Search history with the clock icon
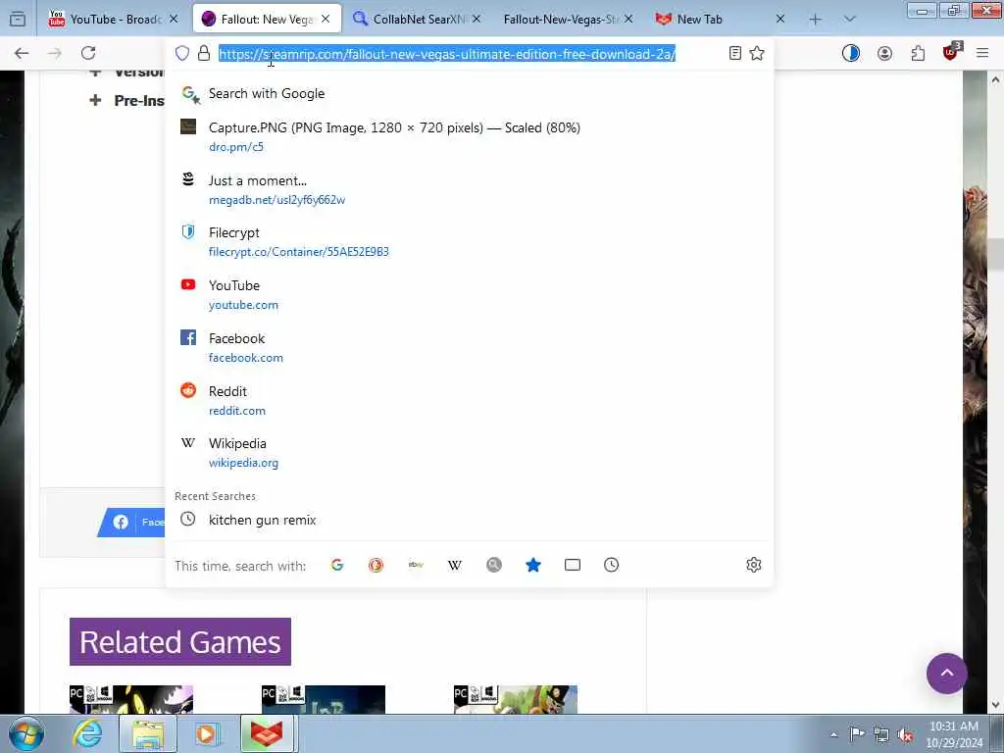1004x753 pixels. pyautogui.click(x=612, y=565)
